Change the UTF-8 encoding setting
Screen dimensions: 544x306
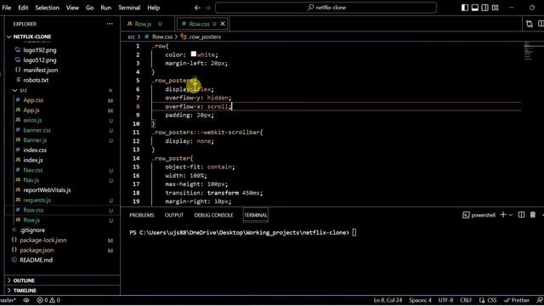coord(445,300)
